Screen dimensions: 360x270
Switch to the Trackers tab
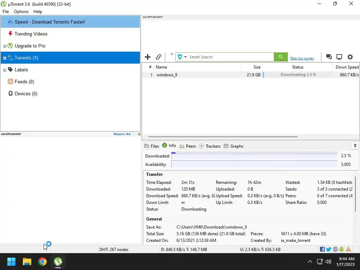(210, 146)
